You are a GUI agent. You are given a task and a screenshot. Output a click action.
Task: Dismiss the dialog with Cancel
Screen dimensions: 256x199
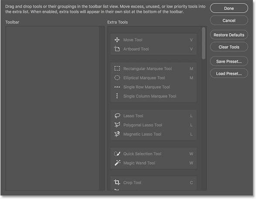[x=229, y=21]
